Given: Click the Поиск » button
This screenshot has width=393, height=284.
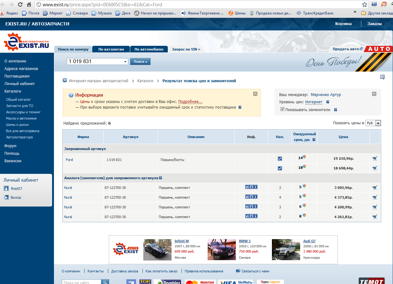Looking at the screenshot, I should (140, 62).
